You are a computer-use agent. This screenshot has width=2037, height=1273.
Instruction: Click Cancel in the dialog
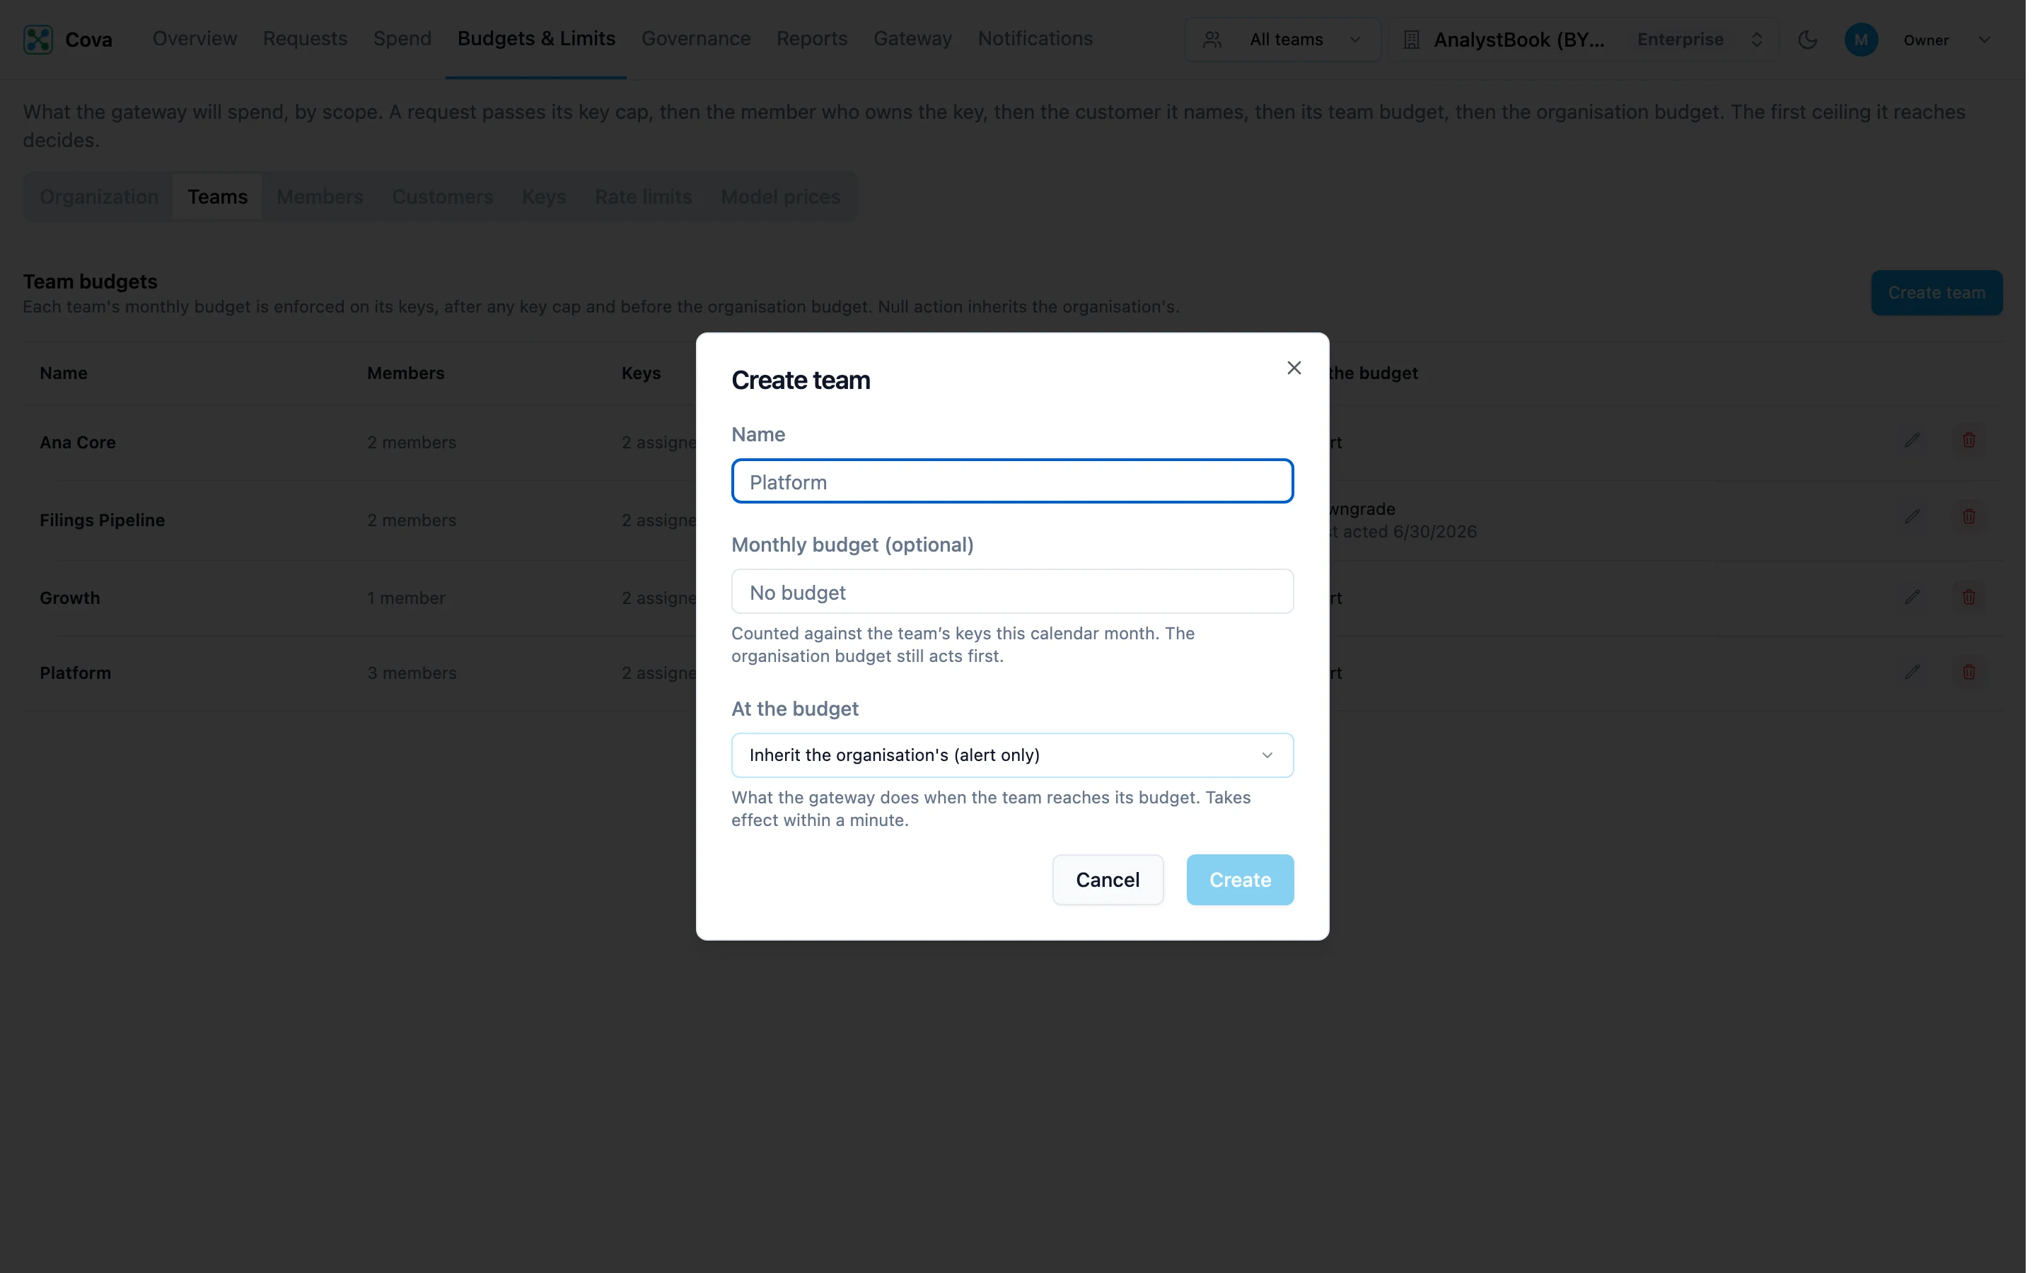coord(1107,880)
